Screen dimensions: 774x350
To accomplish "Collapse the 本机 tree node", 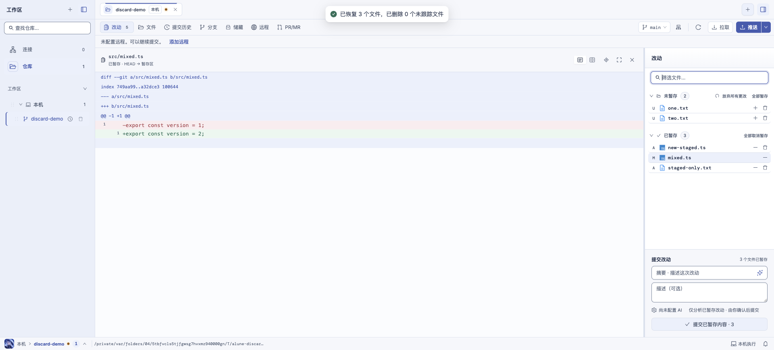I will [21, 104].
